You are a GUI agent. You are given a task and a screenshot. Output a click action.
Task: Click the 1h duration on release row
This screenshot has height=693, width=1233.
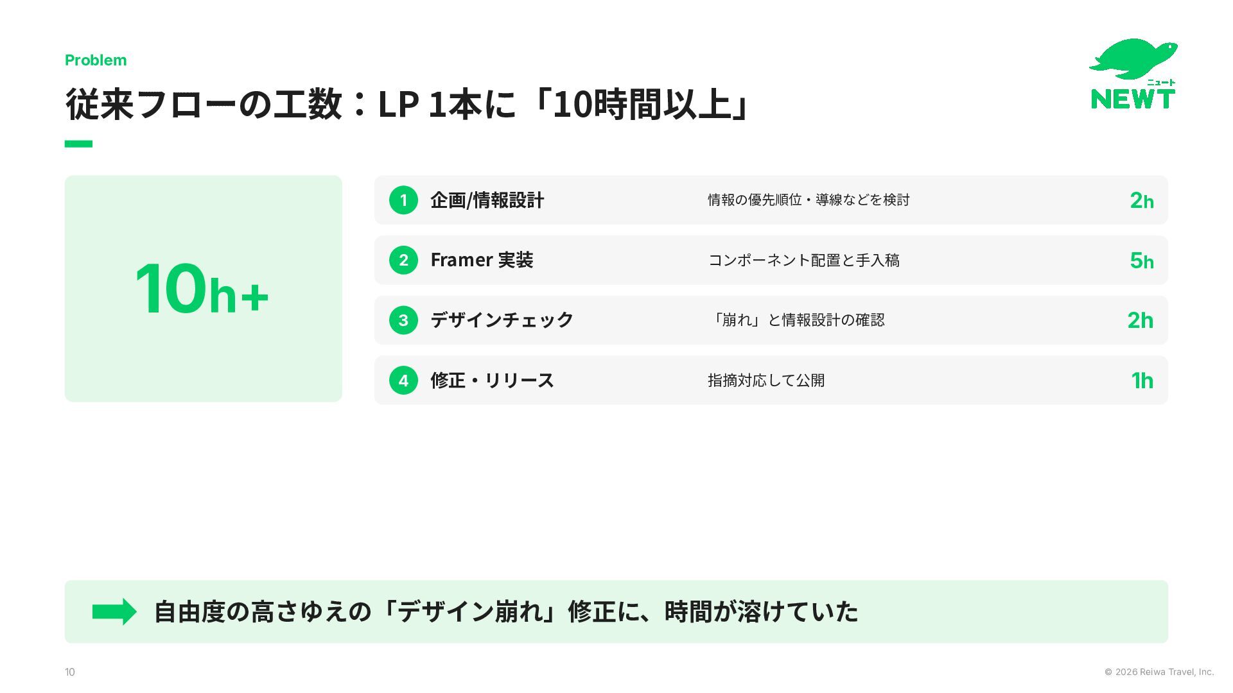tap(1142, 381)
